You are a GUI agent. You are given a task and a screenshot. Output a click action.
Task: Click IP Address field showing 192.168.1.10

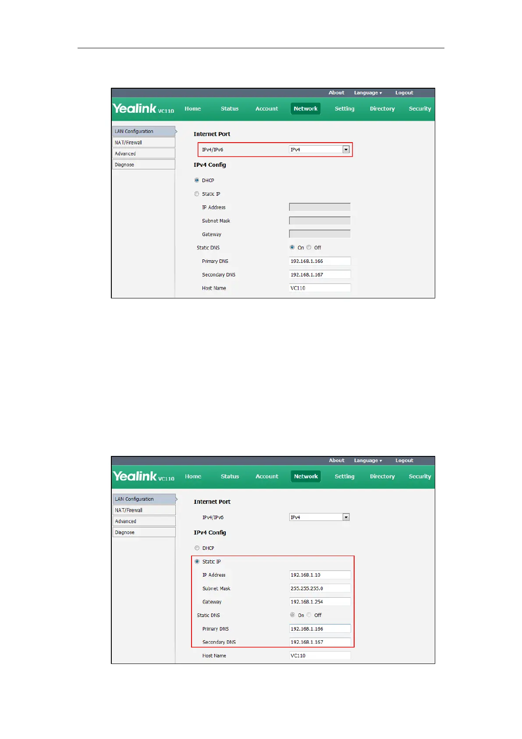tap(320, 575)
